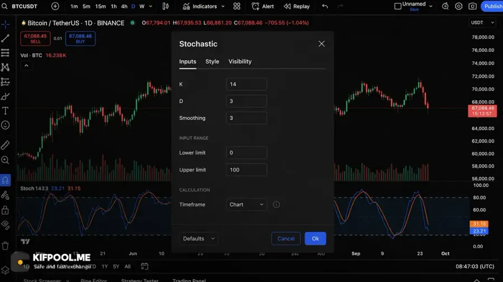Switch to the Style tab
This screenshot has height=282, width=503.
212,61
